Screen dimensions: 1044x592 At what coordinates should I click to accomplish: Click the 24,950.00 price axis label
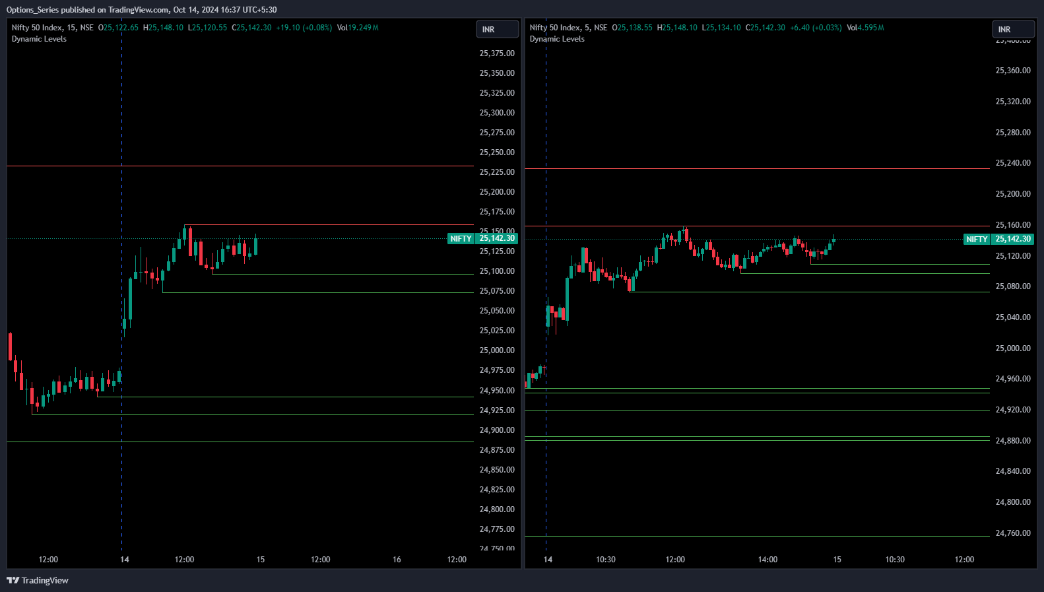497,391
